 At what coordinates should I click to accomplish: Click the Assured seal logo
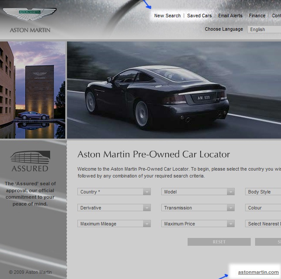[x=30, y=161]
